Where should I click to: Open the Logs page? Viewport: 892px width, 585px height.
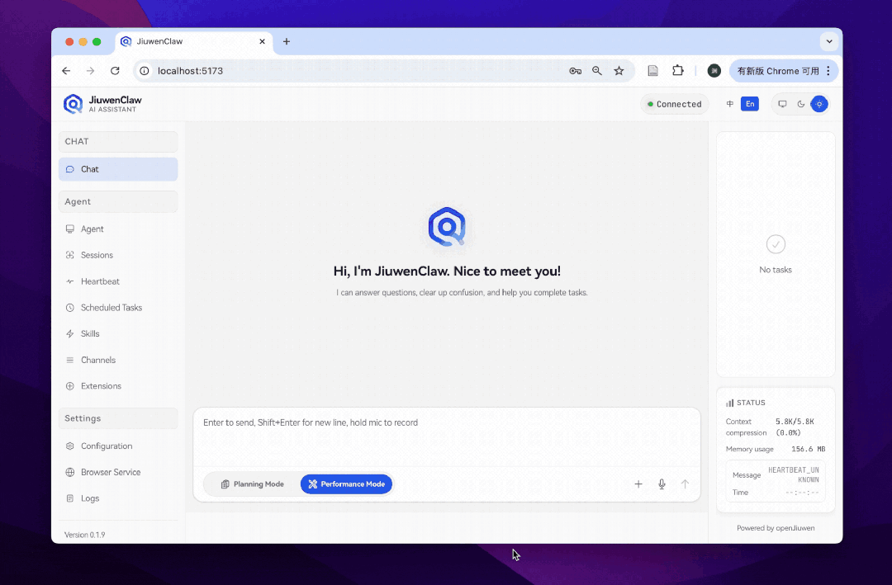coord(118,498)
